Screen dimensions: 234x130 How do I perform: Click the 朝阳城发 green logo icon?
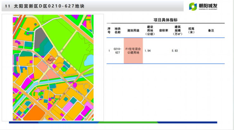(193, 6)
